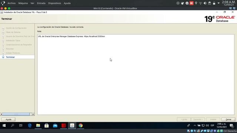Open Windows search magnifier icon

[13, 126]
